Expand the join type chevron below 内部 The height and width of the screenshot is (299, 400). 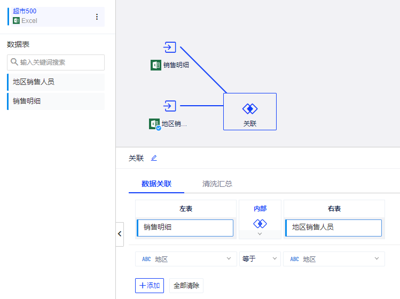point(260,234)
